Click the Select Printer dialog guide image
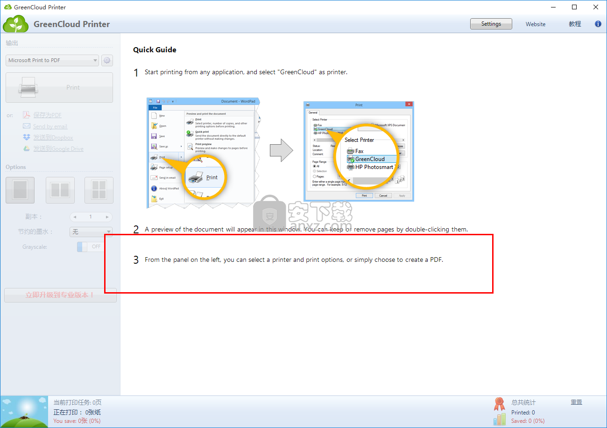 click(359, 151)
